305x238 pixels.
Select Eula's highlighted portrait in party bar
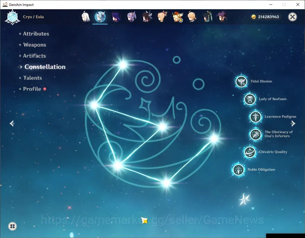pyautogui.click(x=100, y=17)
